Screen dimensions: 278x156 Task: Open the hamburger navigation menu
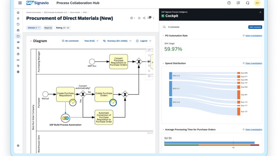click(20, 3)
